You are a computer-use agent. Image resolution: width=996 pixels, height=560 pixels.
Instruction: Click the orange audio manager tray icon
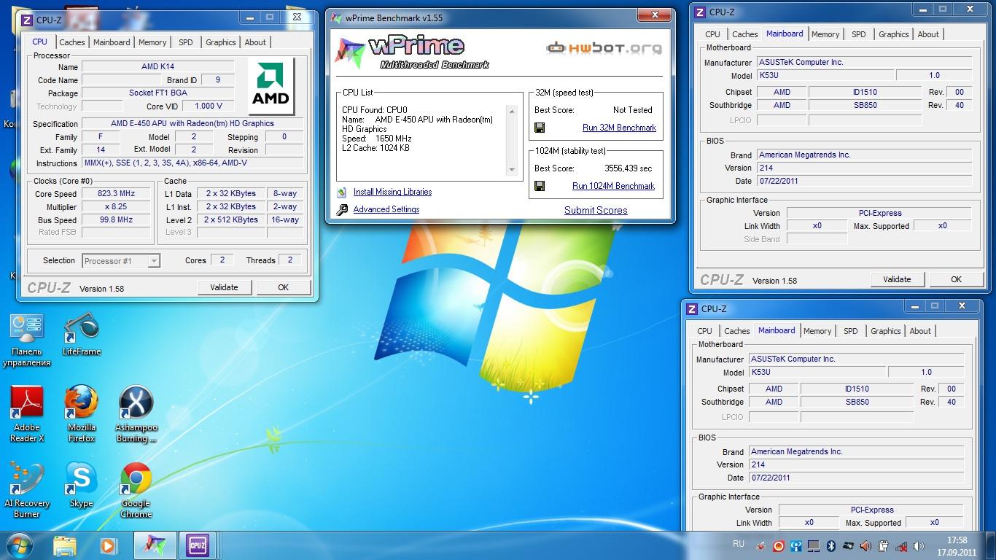865,545
